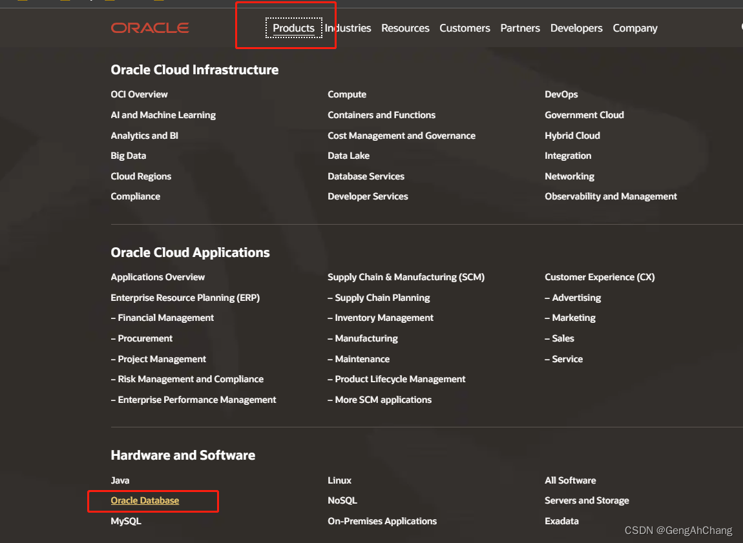Open Inventory Management
Viewport: 743px width, 543px height.
[x=381, y=318]
